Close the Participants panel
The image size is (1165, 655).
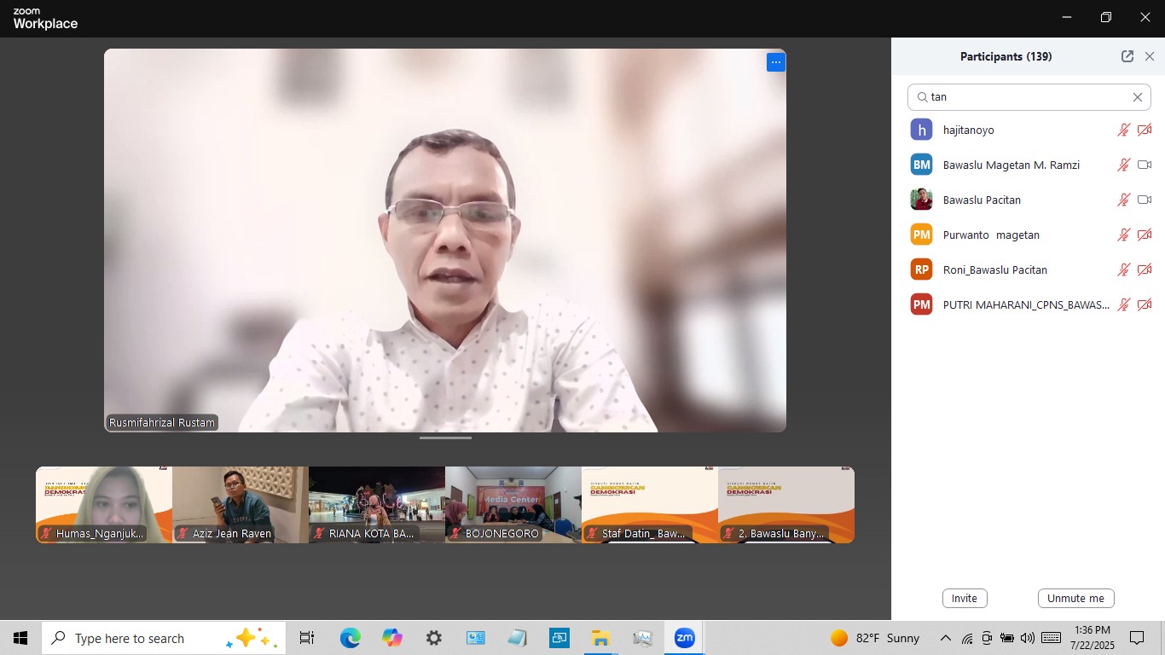[x=1151, y=55]
